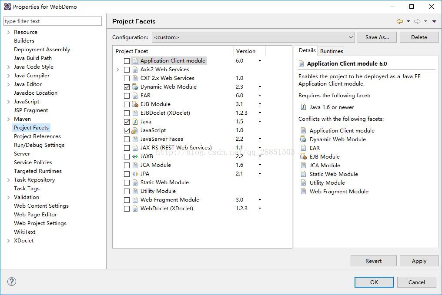
Task: Check the JavaServer Faces checkbox
Action: click(x=127, y=139)
